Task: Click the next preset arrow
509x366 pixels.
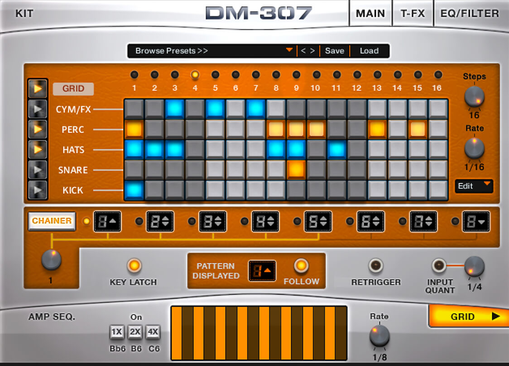Action: (312, 51)
